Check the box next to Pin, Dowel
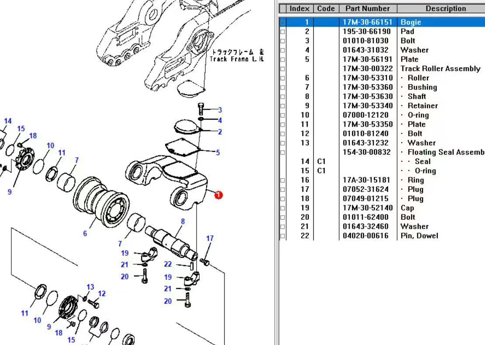Image resolution: width=485 pixels, height=345 pixels. [282, 236]
